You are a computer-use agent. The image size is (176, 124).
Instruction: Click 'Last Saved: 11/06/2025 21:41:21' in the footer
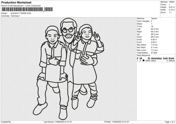[58, 122]
